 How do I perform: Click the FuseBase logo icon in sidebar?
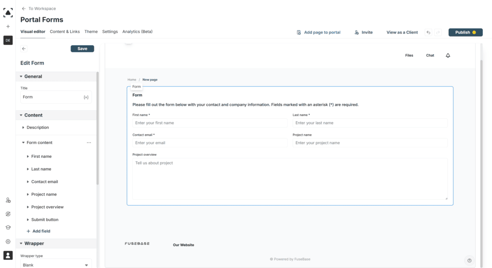[8, 12]
